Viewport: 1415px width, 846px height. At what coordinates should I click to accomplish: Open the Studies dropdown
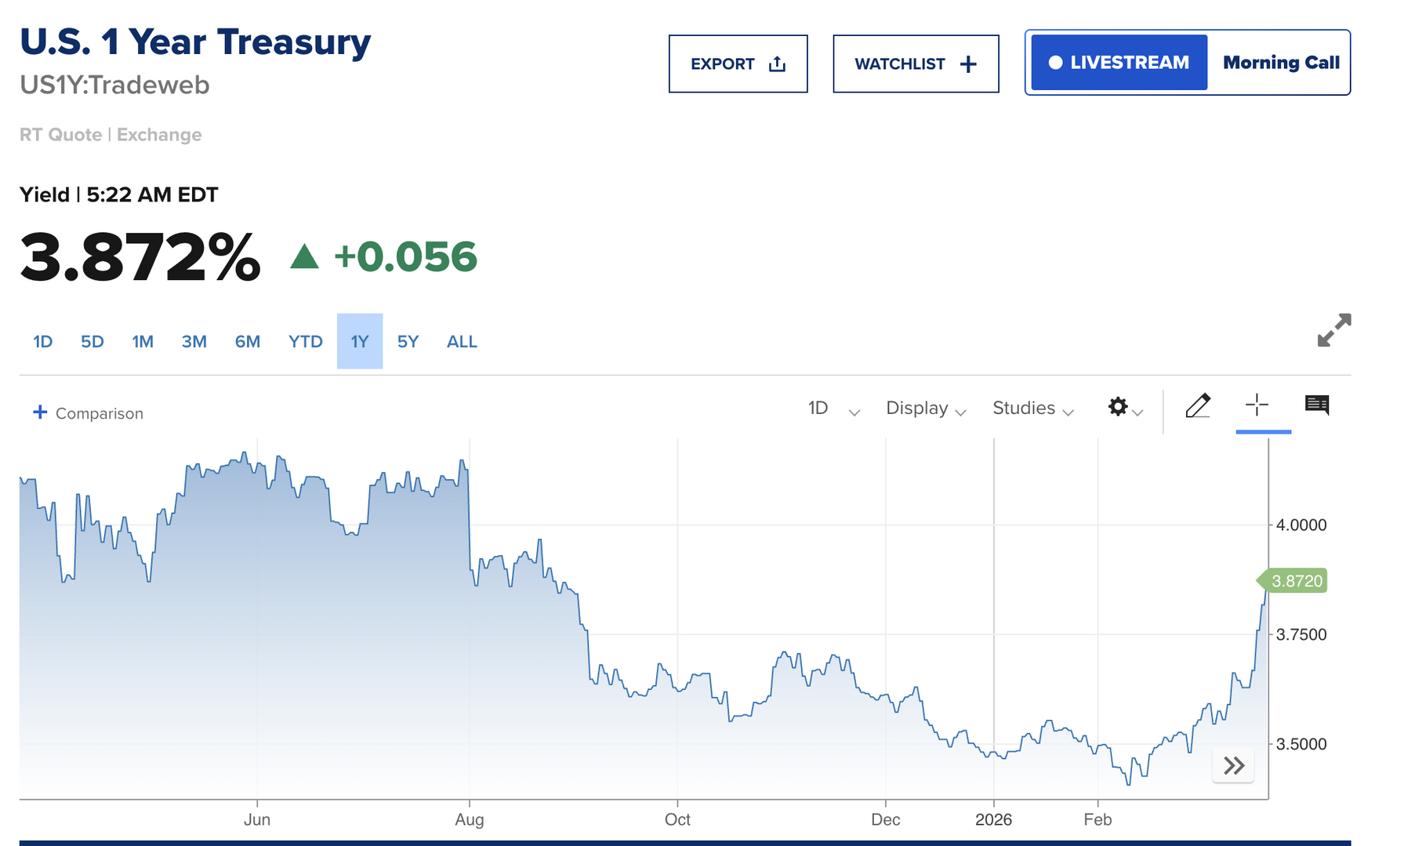(x=1032, y=408)
